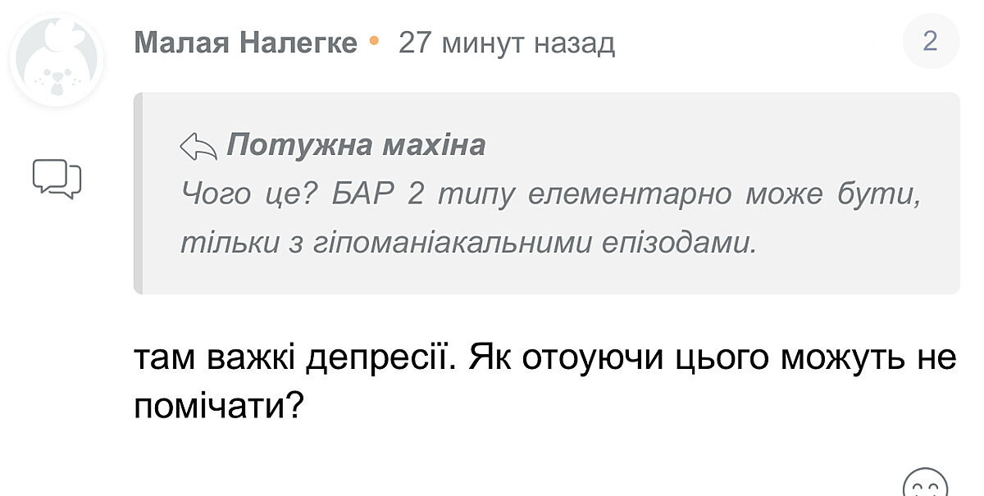This screenshot has height=496, width=984.
Task: Click the grey left border of the quote block
Action: [x=139, y=193]
